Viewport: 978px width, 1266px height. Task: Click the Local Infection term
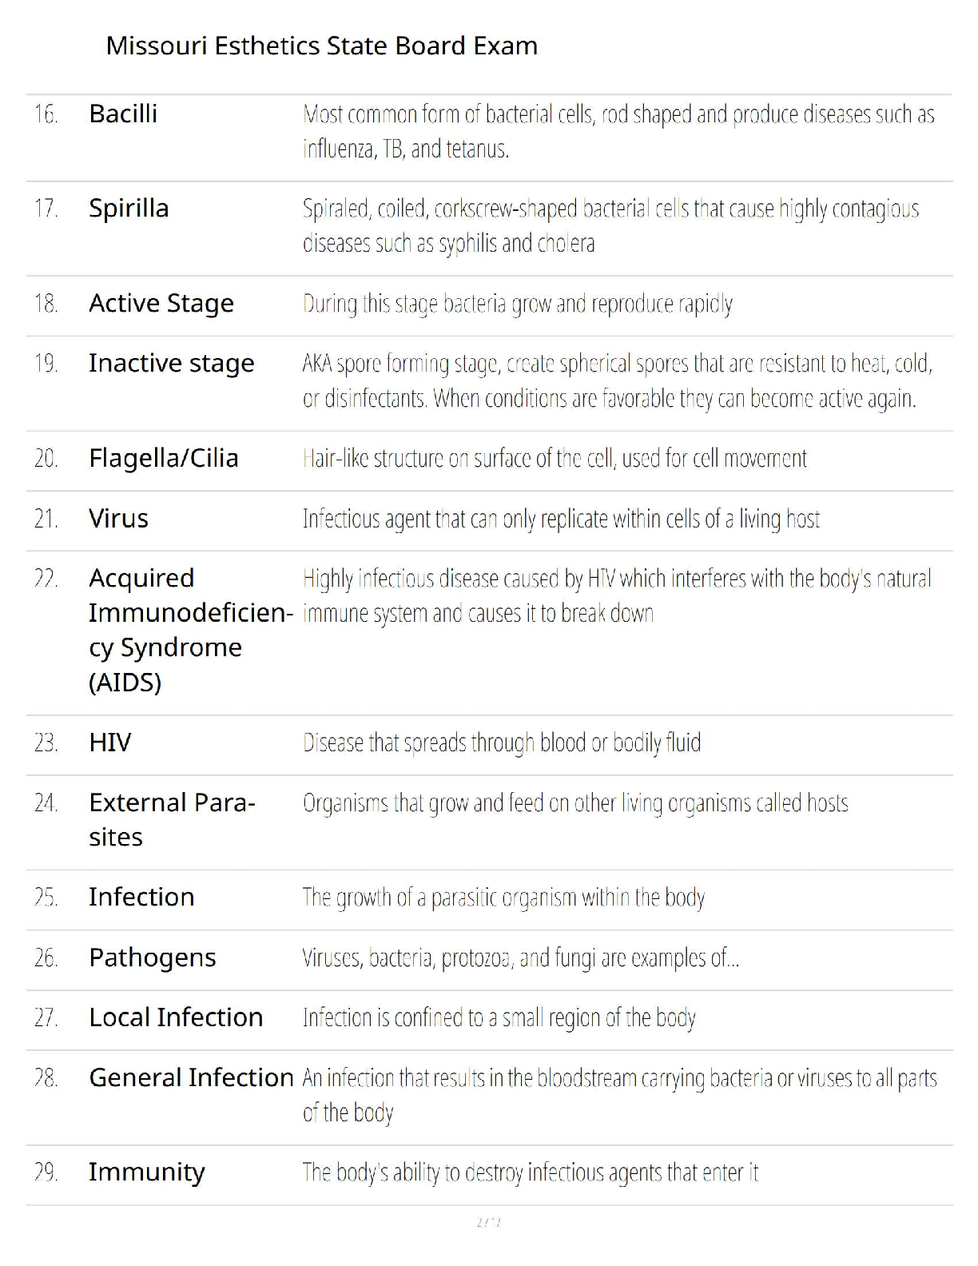point(176,1017)
